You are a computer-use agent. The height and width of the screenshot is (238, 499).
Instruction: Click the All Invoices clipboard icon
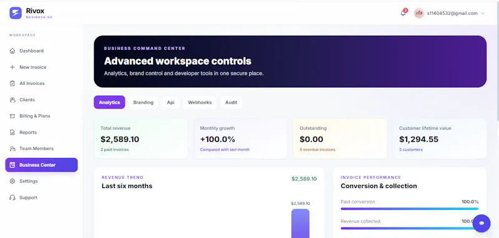(x=12, y=84)
